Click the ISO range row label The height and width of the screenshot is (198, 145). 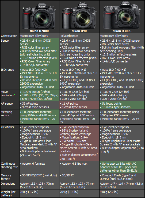7,70
